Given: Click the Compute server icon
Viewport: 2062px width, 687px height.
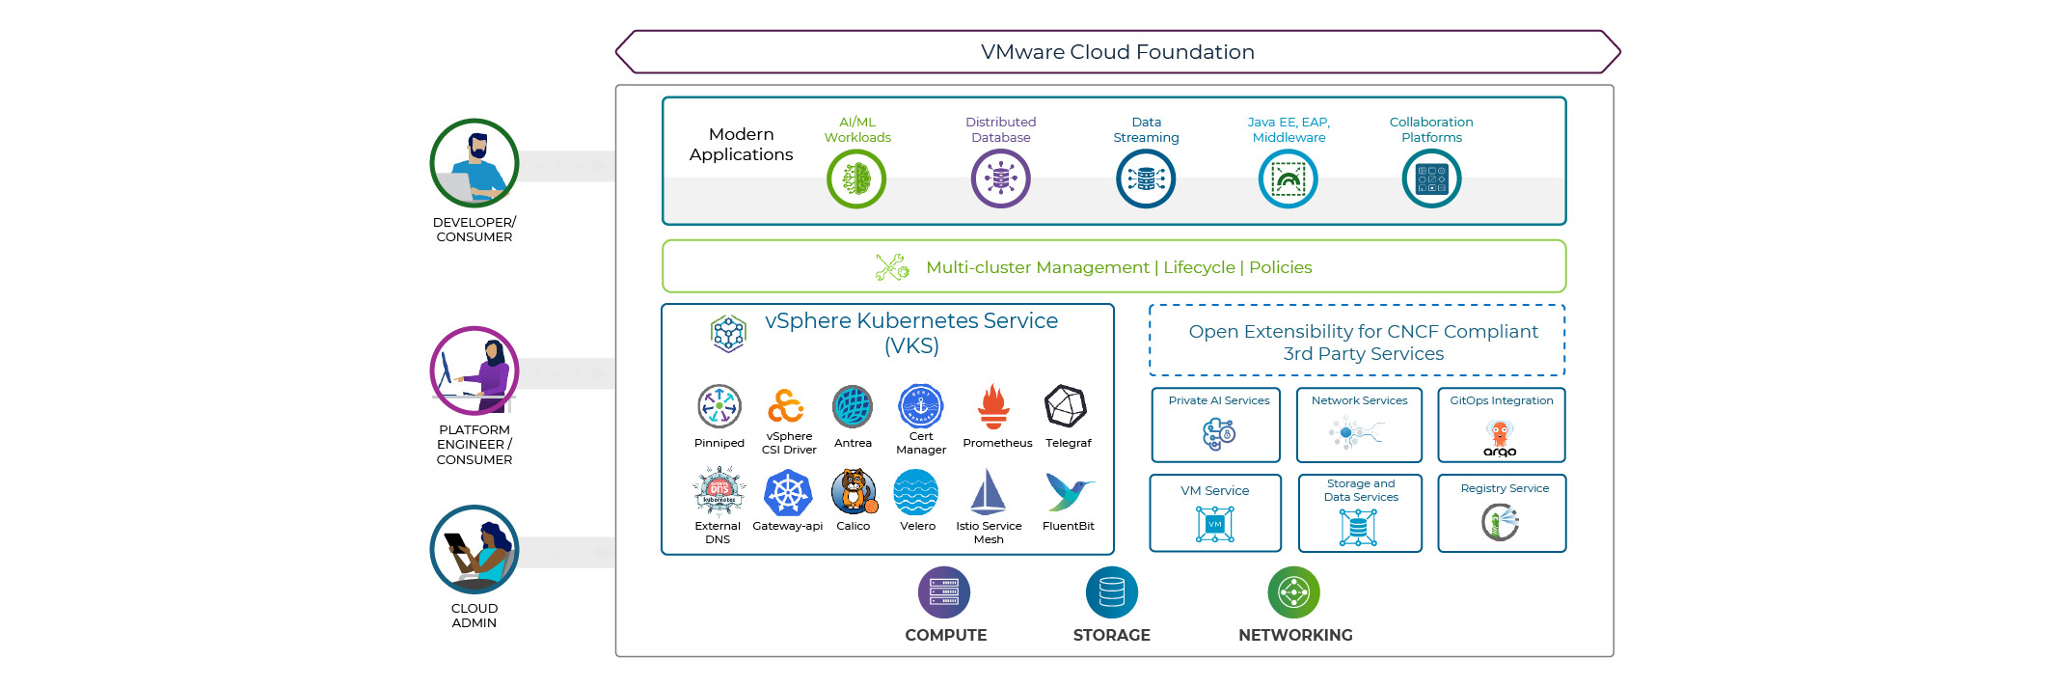Looking at the screenshot, I should [x=944, y=592].
